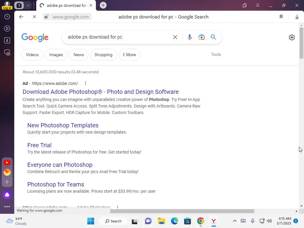Screen dimensions: 304x228
Task: Open Download Adobe Photoshop ad link
Action: pyautogui.click(x=101, y=92)
